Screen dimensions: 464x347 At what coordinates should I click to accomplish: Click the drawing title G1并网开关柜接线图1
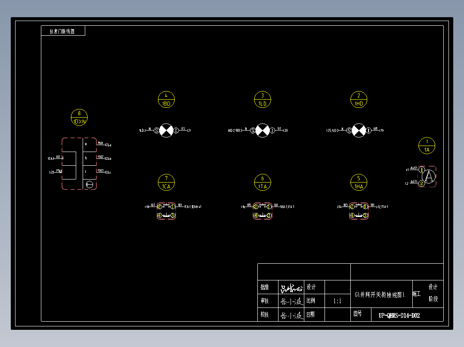pos(379,295)
